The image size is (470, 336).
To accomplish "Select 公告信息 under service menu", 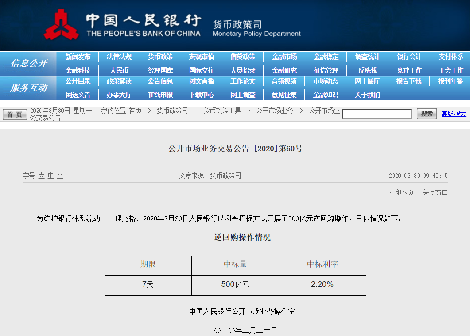I will tap(160, 81).
